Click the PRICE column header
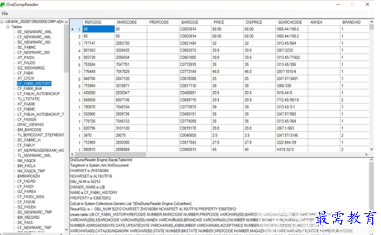 pyautogui.click(x=227, y=22)
